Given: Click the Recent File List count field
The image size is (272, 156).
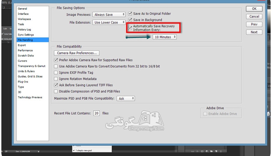Looking at the screenshot, I should [96, 113].
